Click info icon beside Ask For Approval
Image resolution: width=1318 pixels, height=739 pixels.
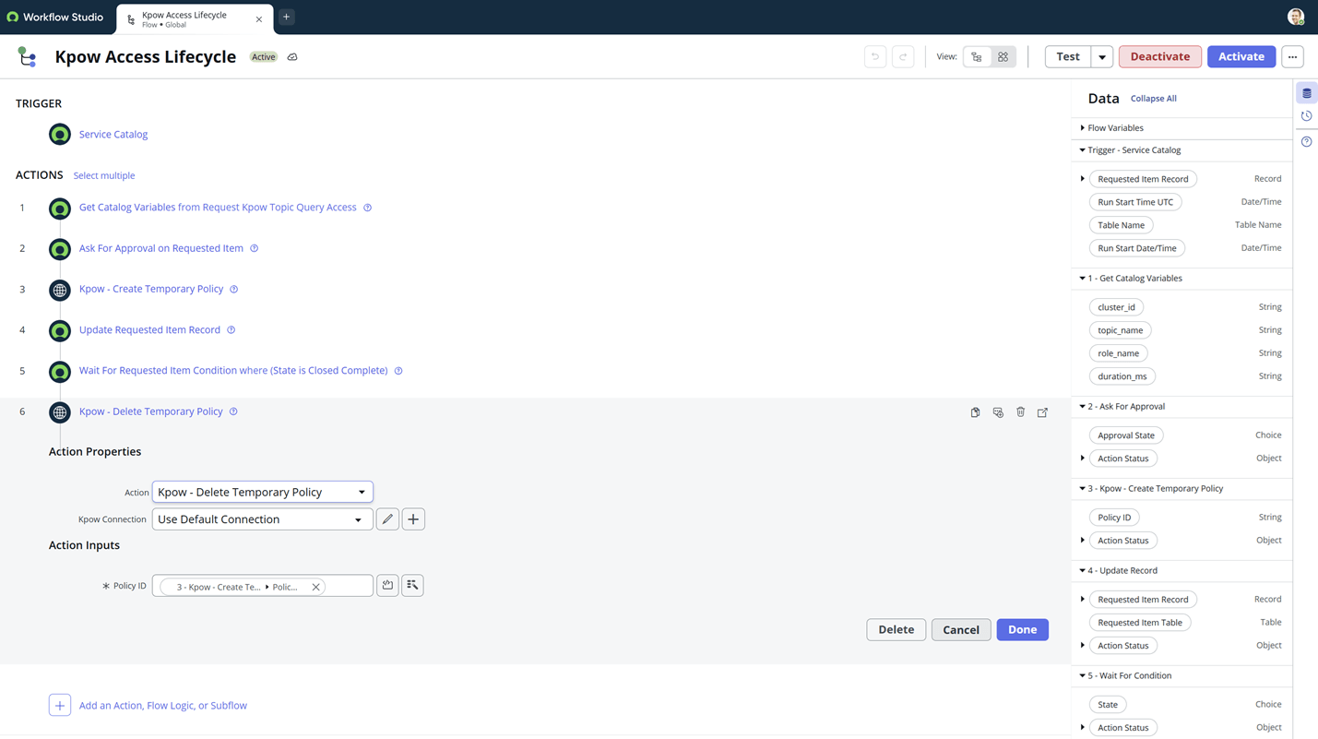click(255, 248)
